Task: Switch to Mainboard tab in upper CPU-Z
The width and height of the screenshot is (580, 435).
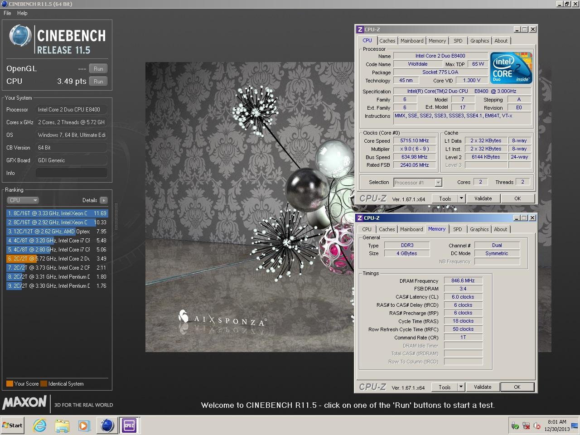Action: [x=412, y=41]
